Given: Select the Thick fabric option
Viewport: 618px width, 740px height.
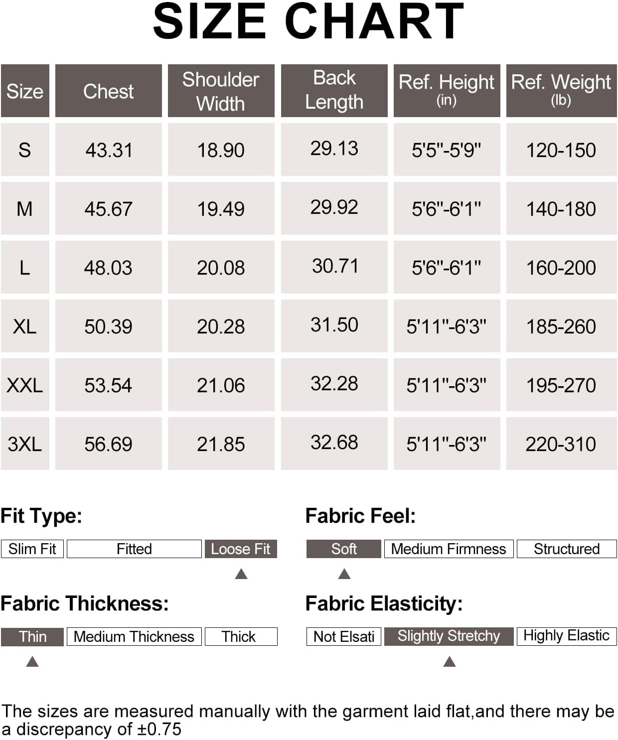Looking at the screenshot, I should pyautogui.click(x=241, y=636).
